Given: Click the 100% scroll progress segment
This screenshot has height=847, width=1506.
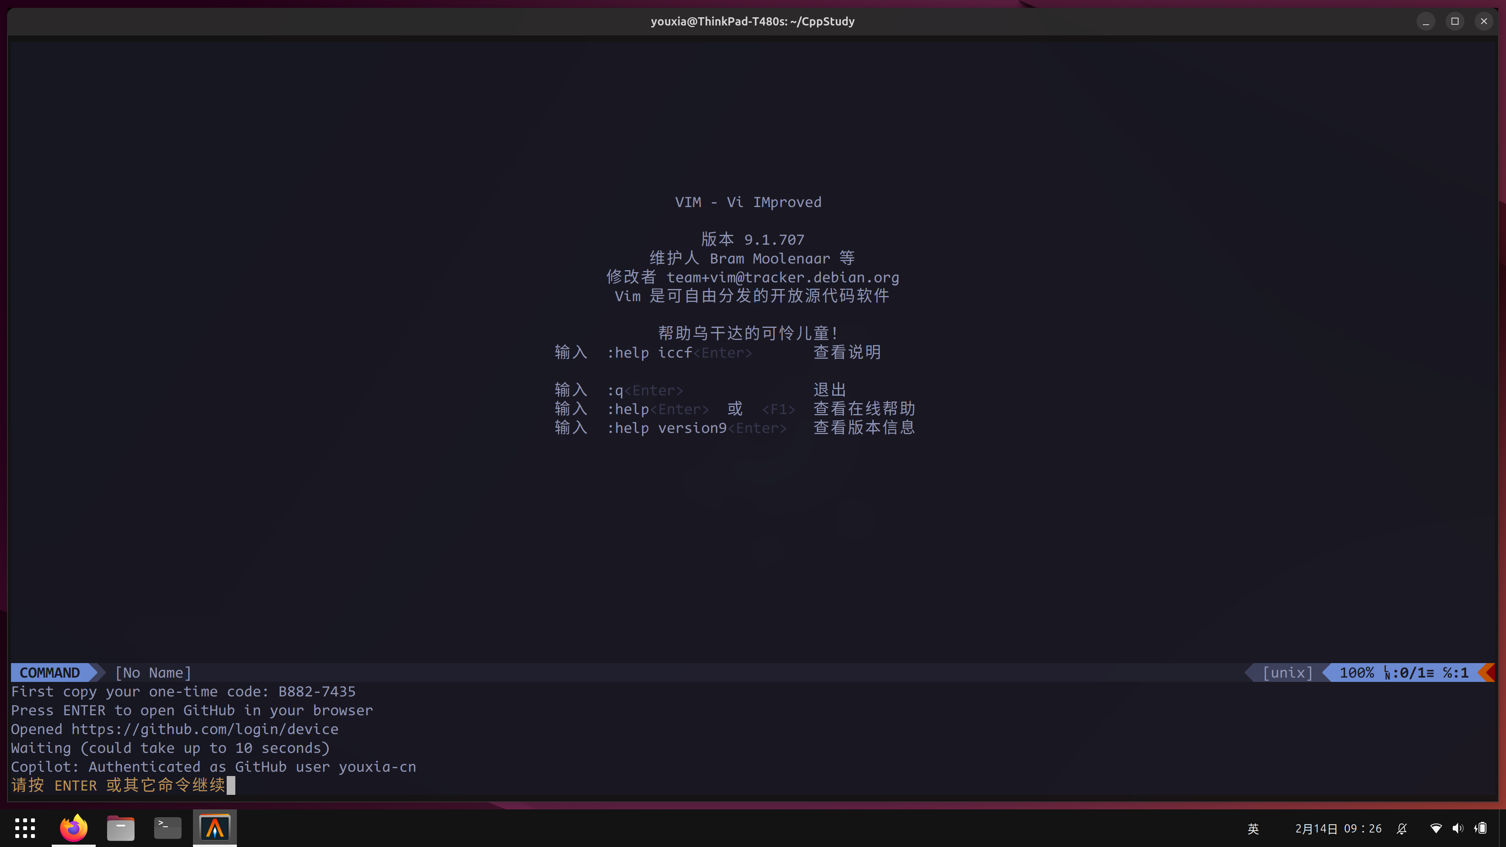Looking at the screenshot, I should [1357, 672].
